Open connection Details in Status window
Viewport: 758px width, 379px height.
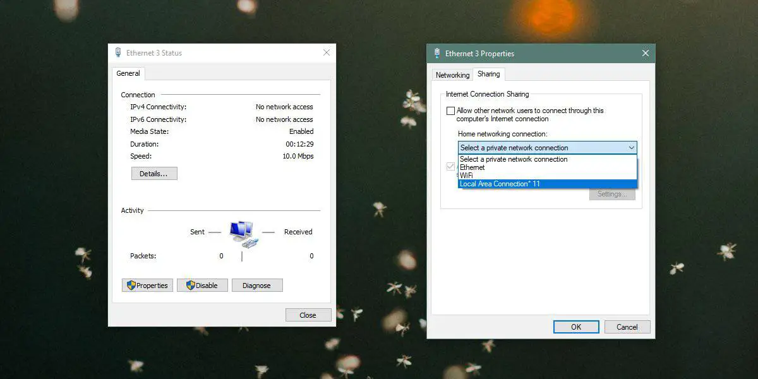click(x=154, y=174)
